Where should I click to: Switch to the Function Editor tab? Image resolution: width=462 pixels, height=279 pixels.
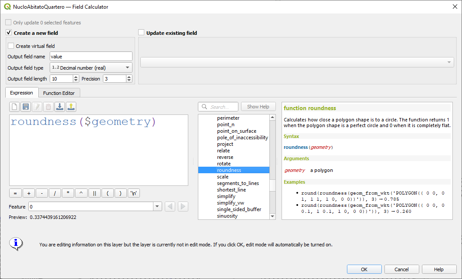[59, 93]
